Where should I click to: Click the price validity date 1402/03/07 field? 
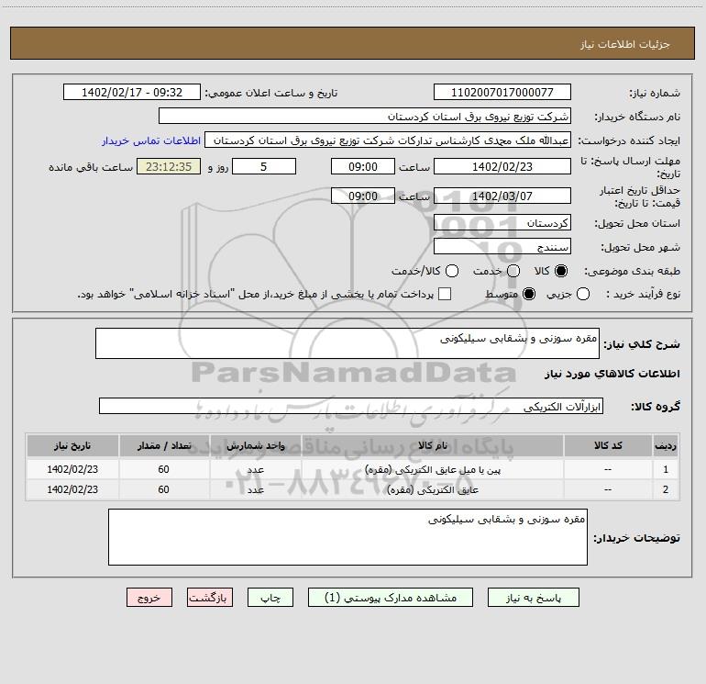(502, 196)
